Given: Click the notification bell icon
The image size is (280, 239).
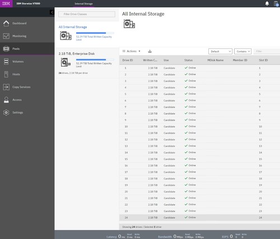Looking at the screenshot, I should 267,3.
